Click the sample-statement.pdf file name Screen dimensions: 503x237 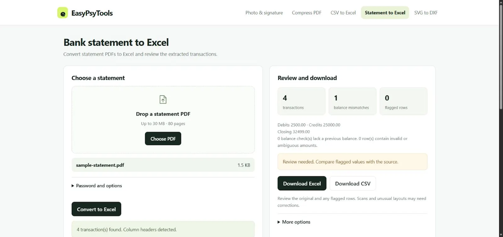click(100, 165)
